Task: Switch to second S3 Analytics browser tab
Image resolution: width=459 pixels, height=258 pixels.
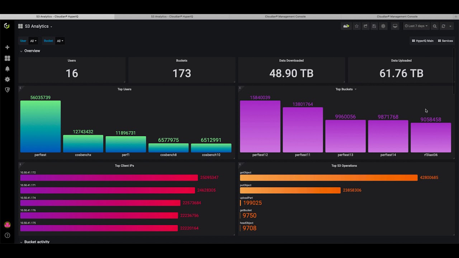Action: (x=172, y=16)
